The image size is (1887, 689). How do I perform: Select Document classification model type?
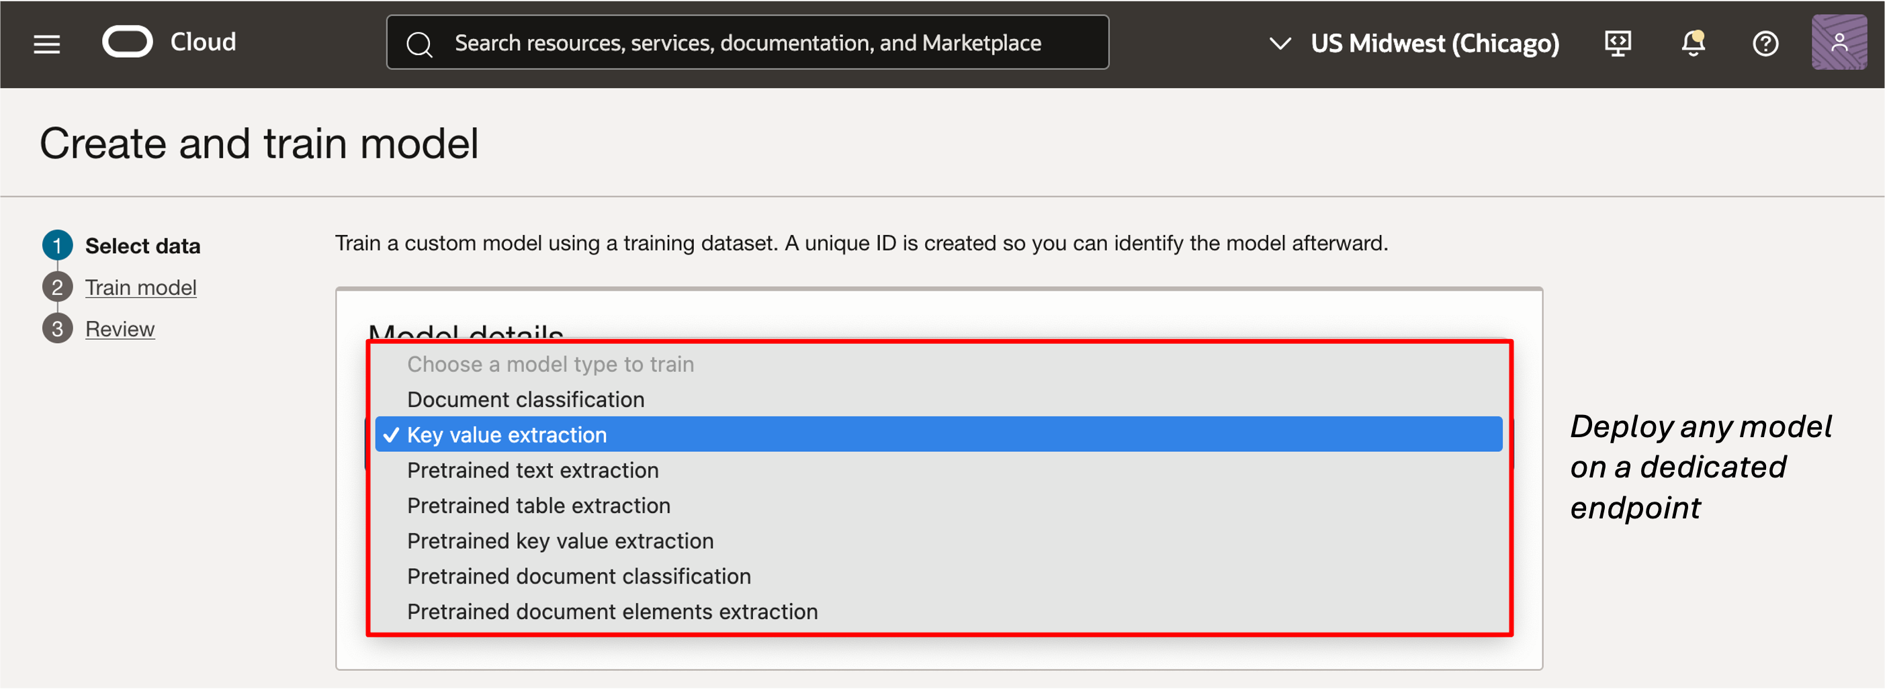[525, 399]
